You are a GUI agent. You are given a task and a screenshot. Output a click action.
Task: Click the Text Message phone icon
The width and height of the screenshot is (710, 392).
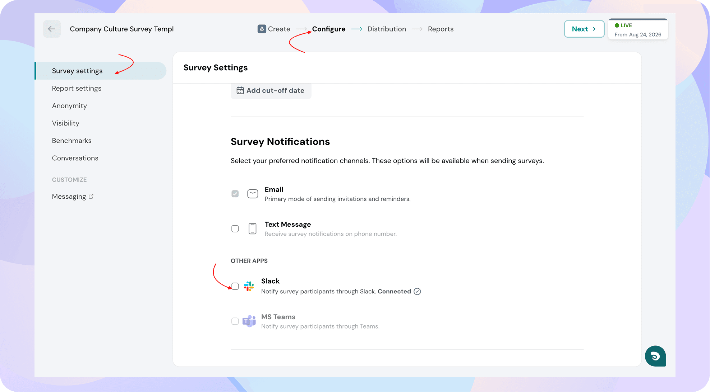pyautogui.click(x=253, y=228)
